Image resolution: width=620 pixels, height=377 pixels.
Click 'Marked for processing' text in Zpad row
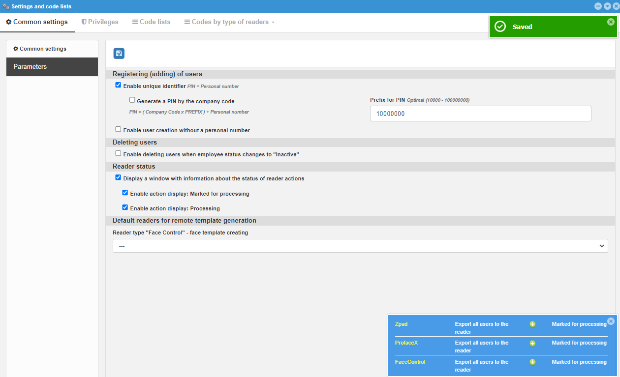579,324
